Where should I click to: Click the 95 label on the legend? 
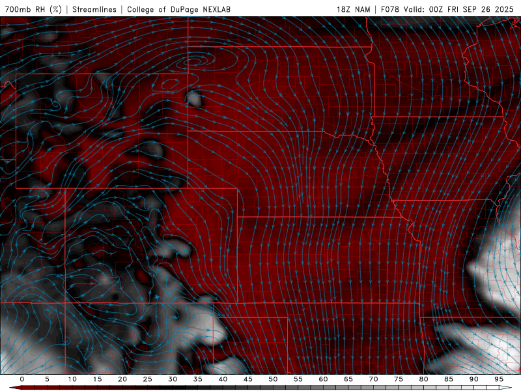(499, 379)
